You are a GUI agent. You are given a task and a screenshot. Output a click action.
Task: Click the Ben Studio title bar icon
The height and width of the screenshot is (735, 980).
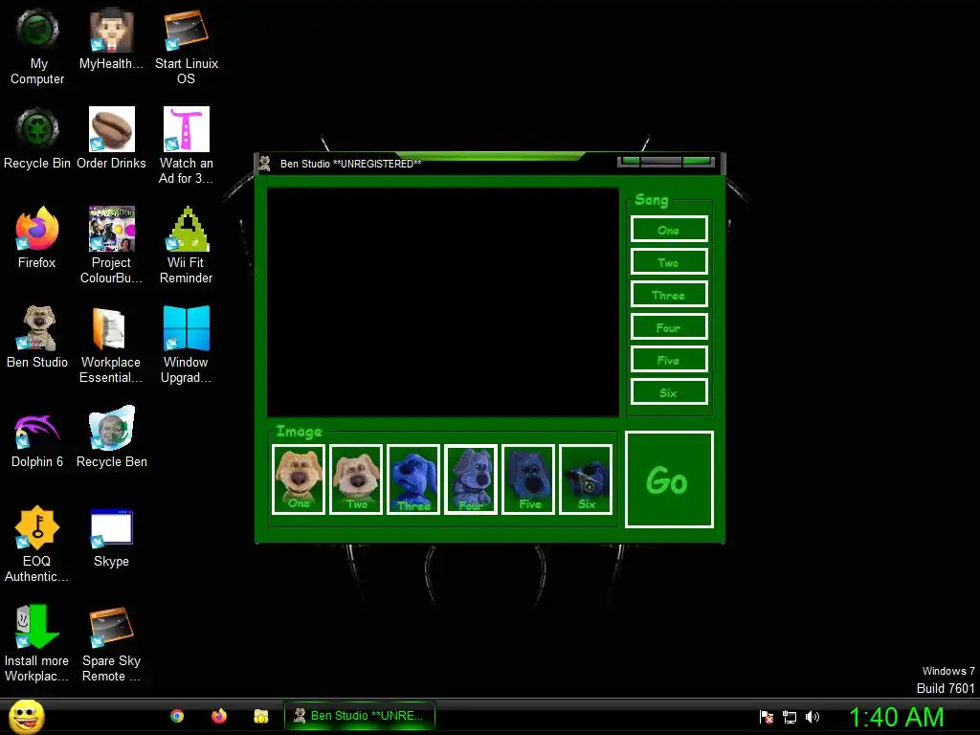pos(265,163)
